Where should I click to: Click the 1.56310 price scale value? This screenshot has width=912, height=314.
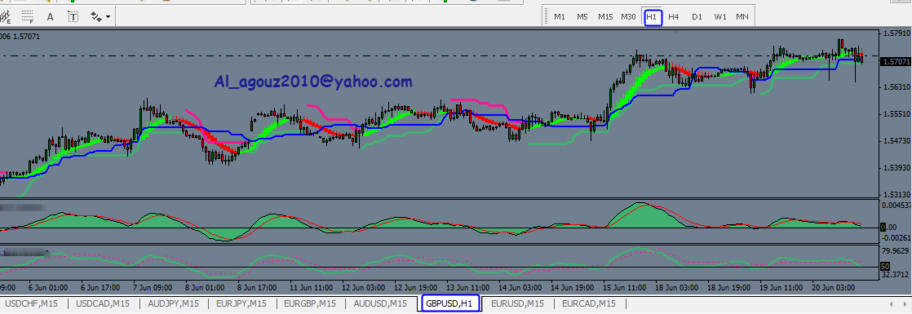tap(897, 88)
